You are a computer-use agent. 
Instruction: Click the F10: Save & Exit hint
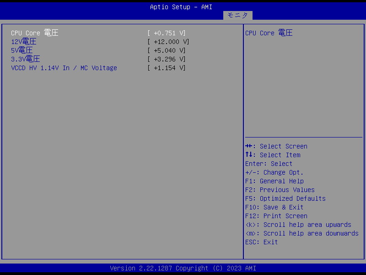[x=274, y=208]
